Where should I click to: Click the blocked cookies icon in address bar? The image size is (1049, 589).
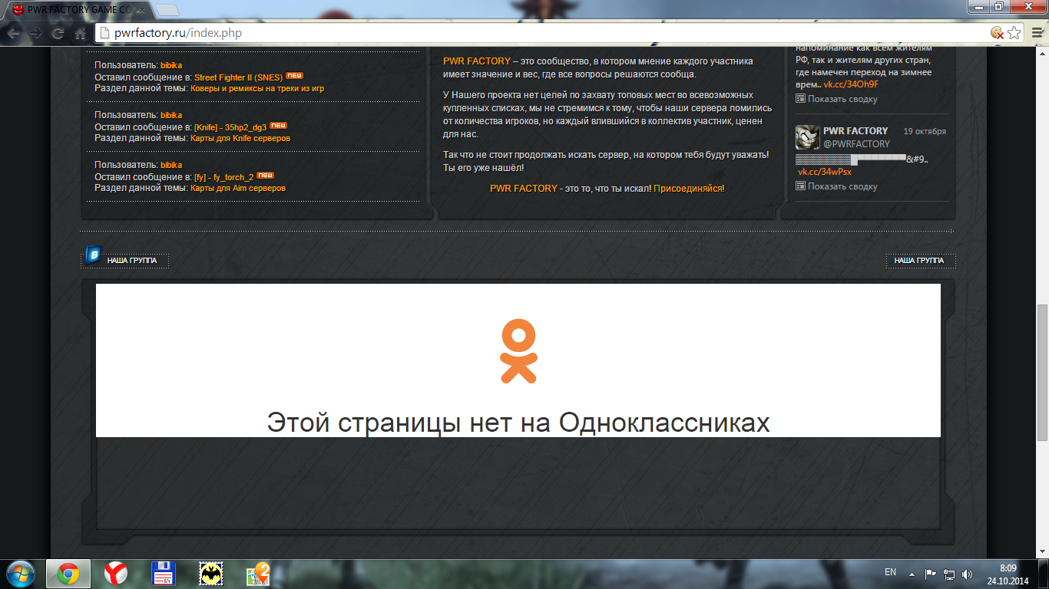[x=996, y=33]
